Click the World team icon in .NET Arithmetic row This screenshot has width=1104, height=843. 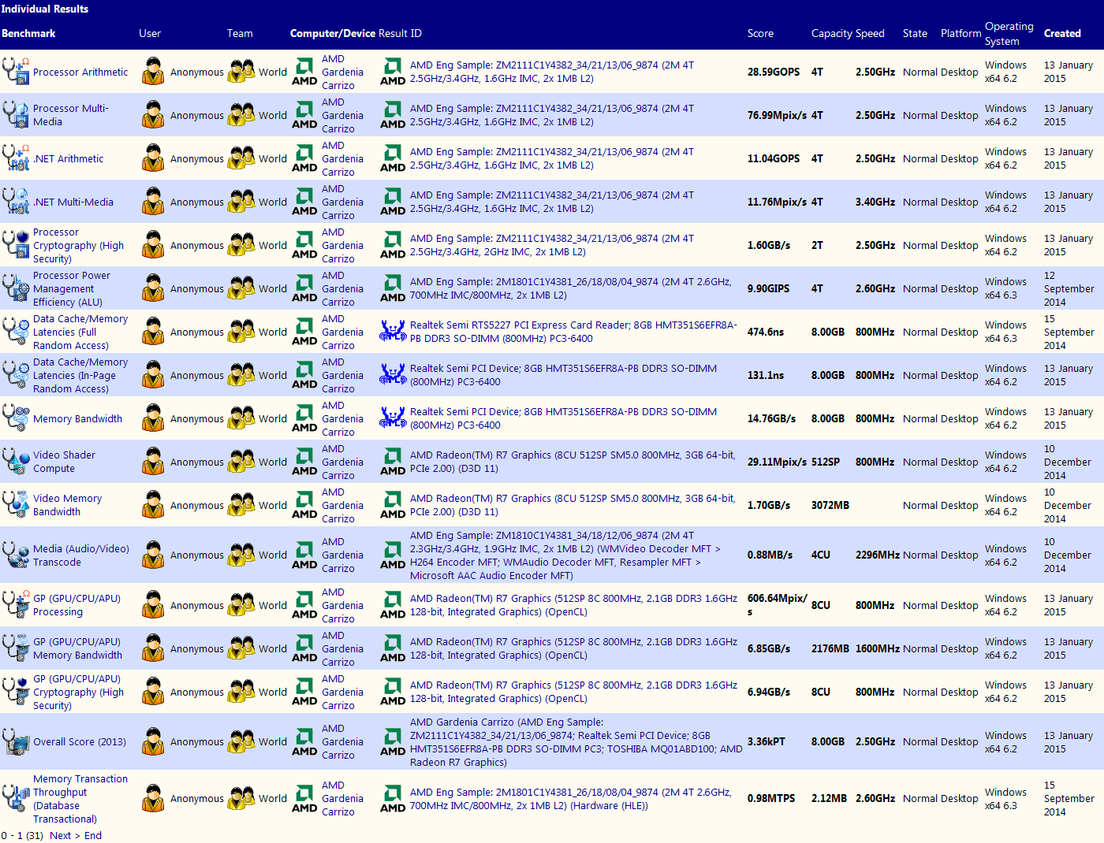point(241,158)
